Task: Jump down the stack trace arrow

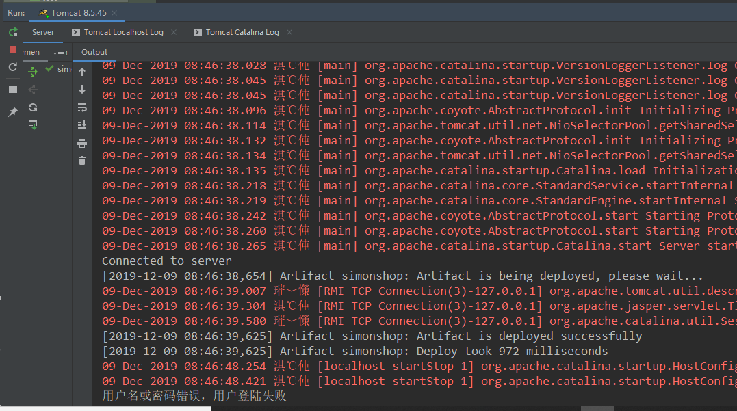Action: tap(82, 90)
